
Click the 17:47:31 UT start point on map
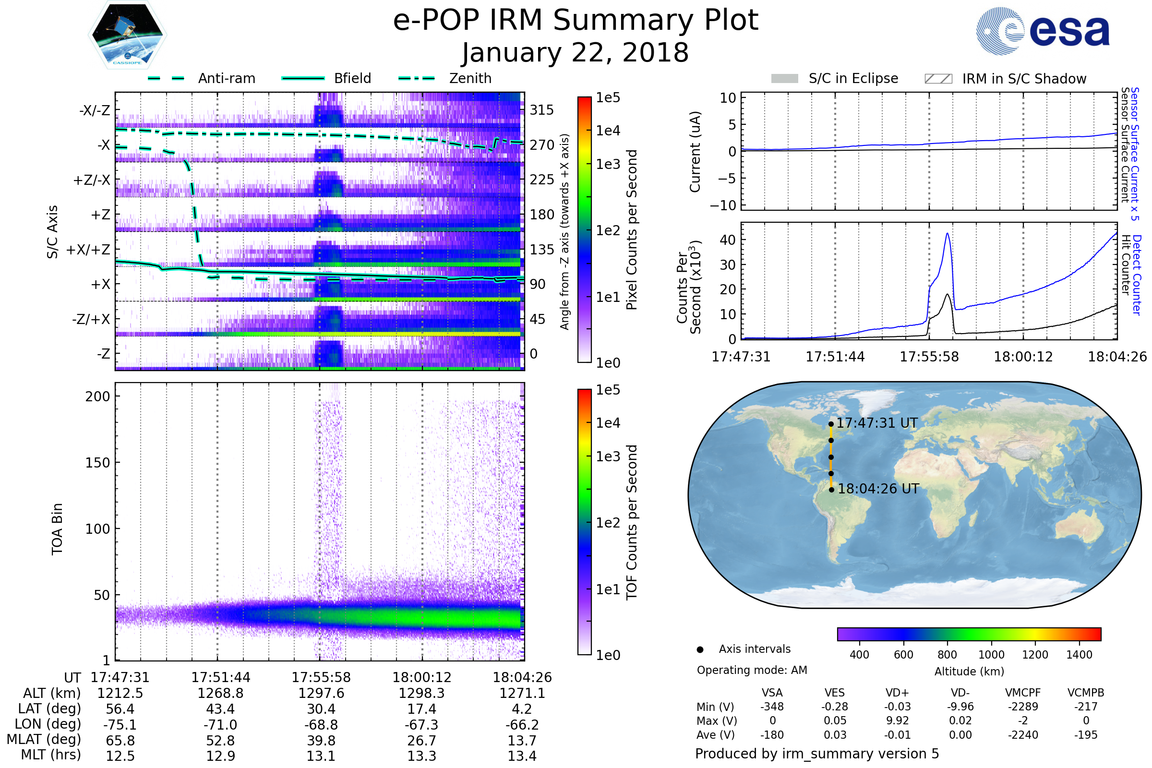(831, 424)
